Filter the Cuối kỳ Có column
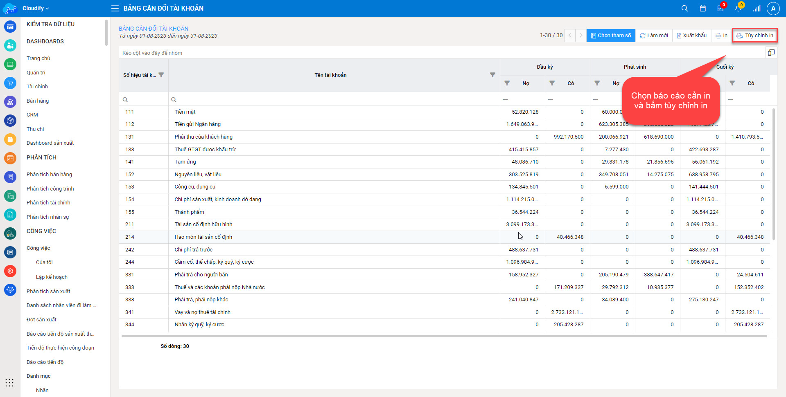Viewport: 786px width, 397px height. pos(732,83)
